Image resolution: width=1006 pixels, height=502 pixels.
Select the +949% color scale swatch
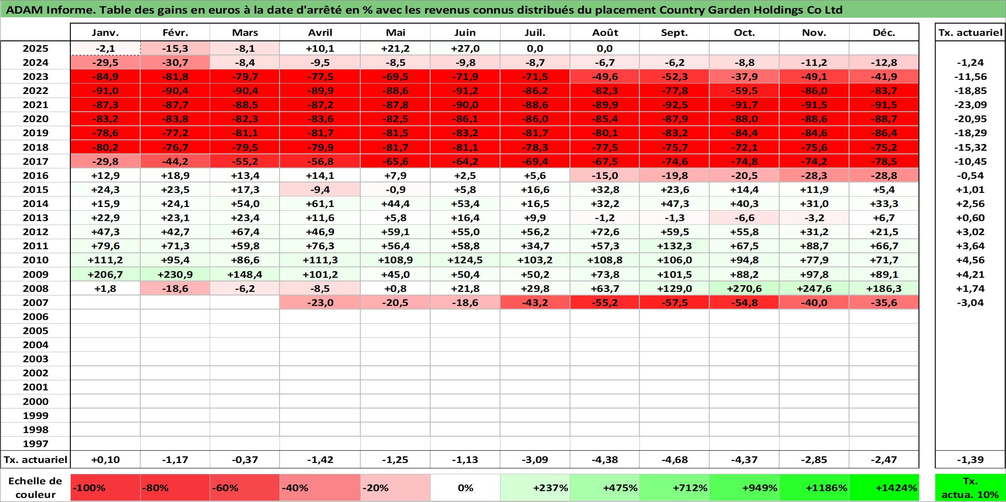[744, 488]
